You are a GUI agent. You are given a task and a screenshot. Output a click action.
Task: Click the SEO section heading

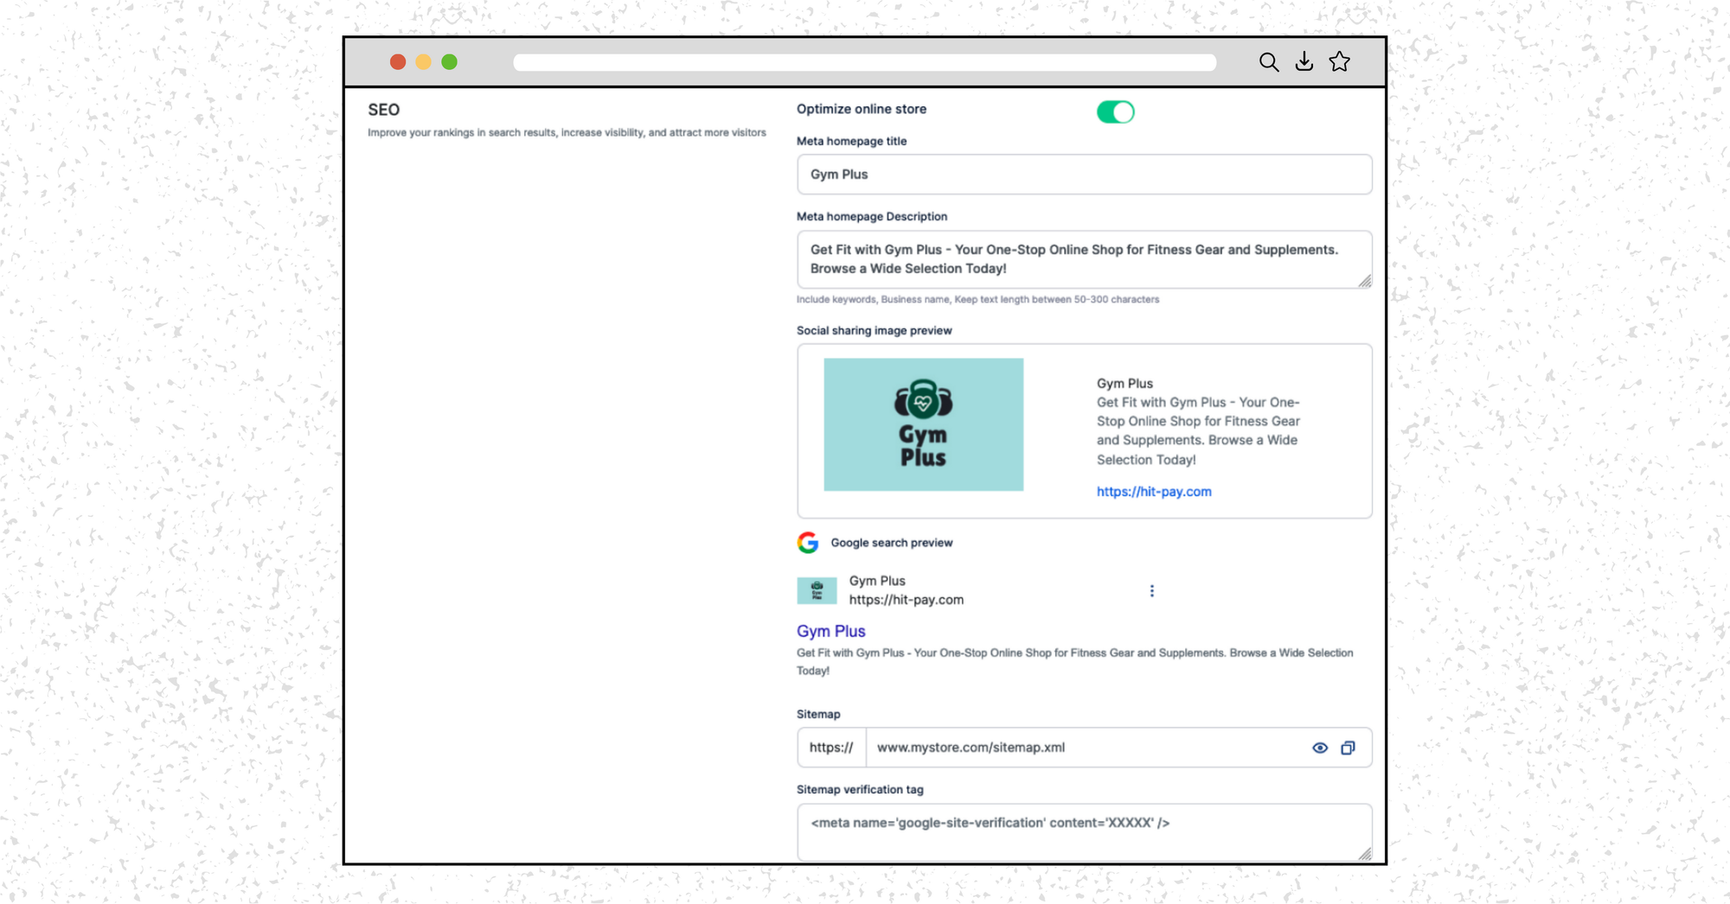(384, 110)
